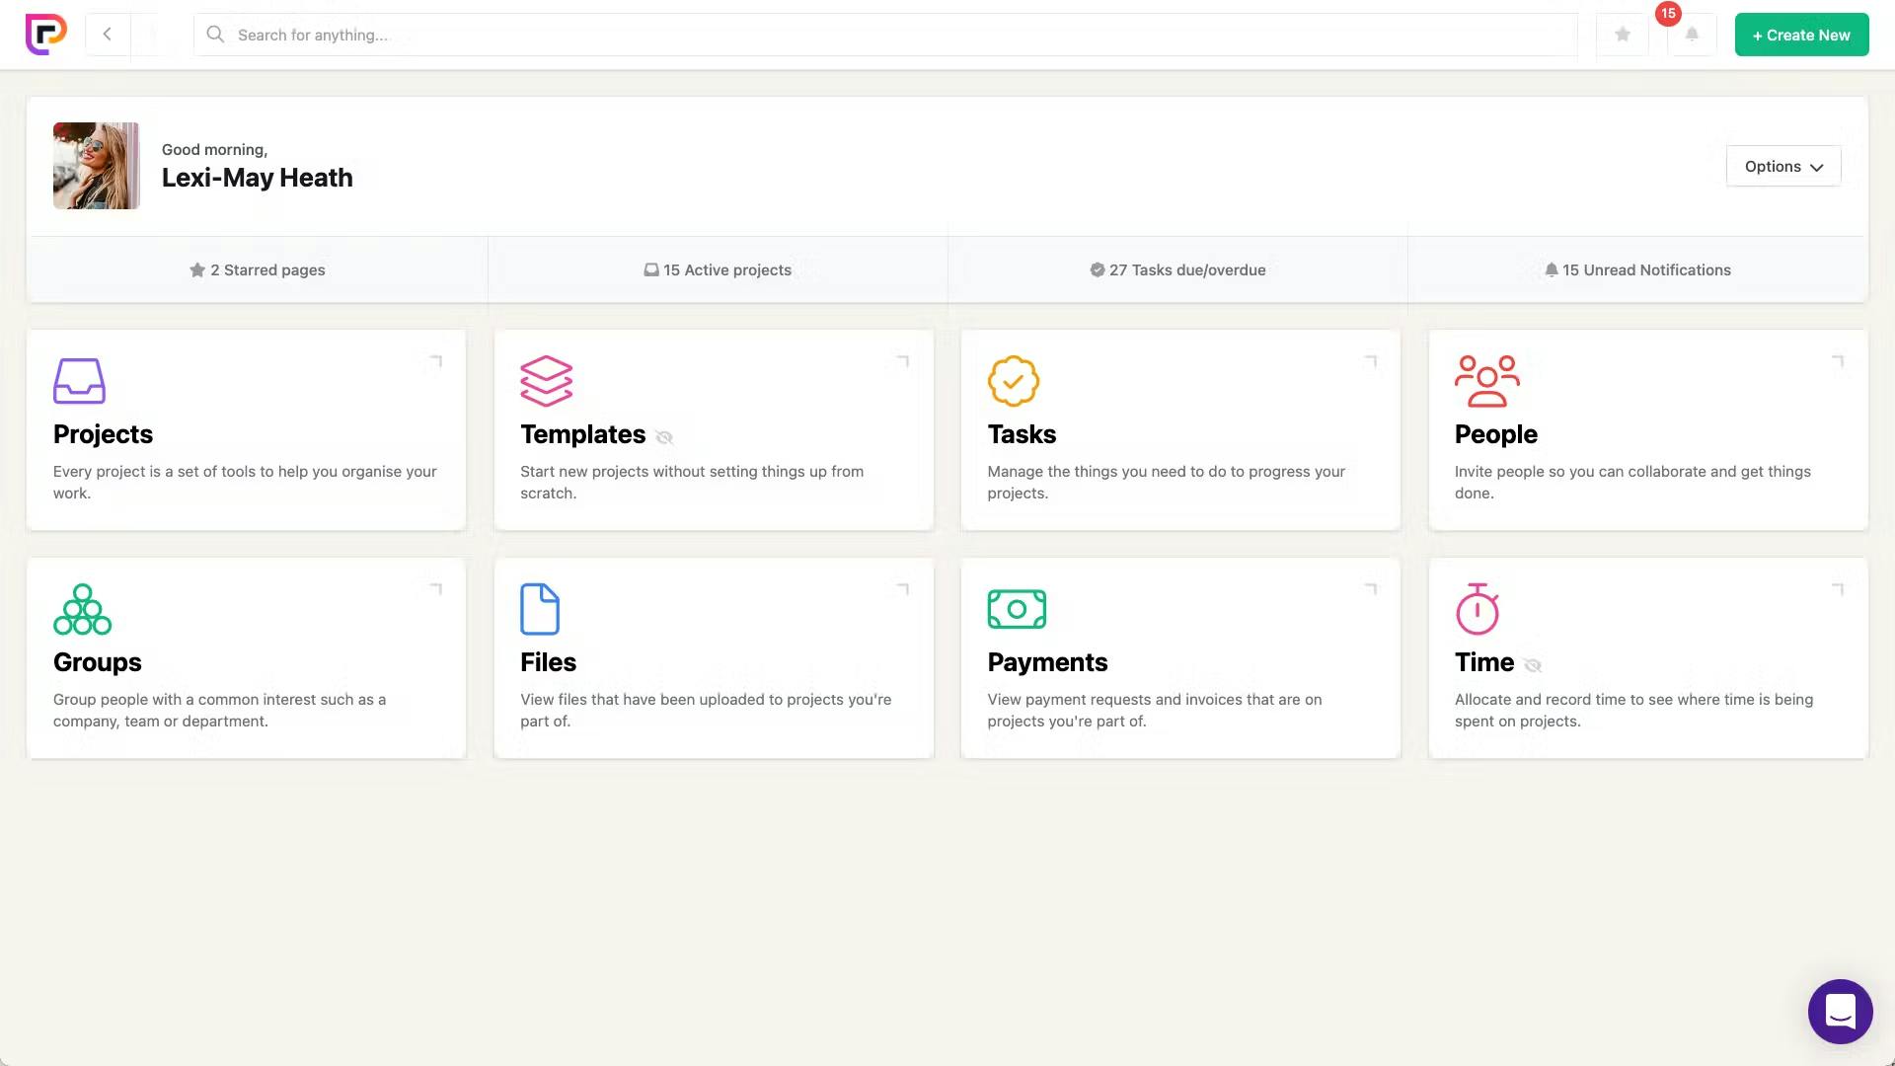Click the Templates stacked layers icon

pos(546,381)
